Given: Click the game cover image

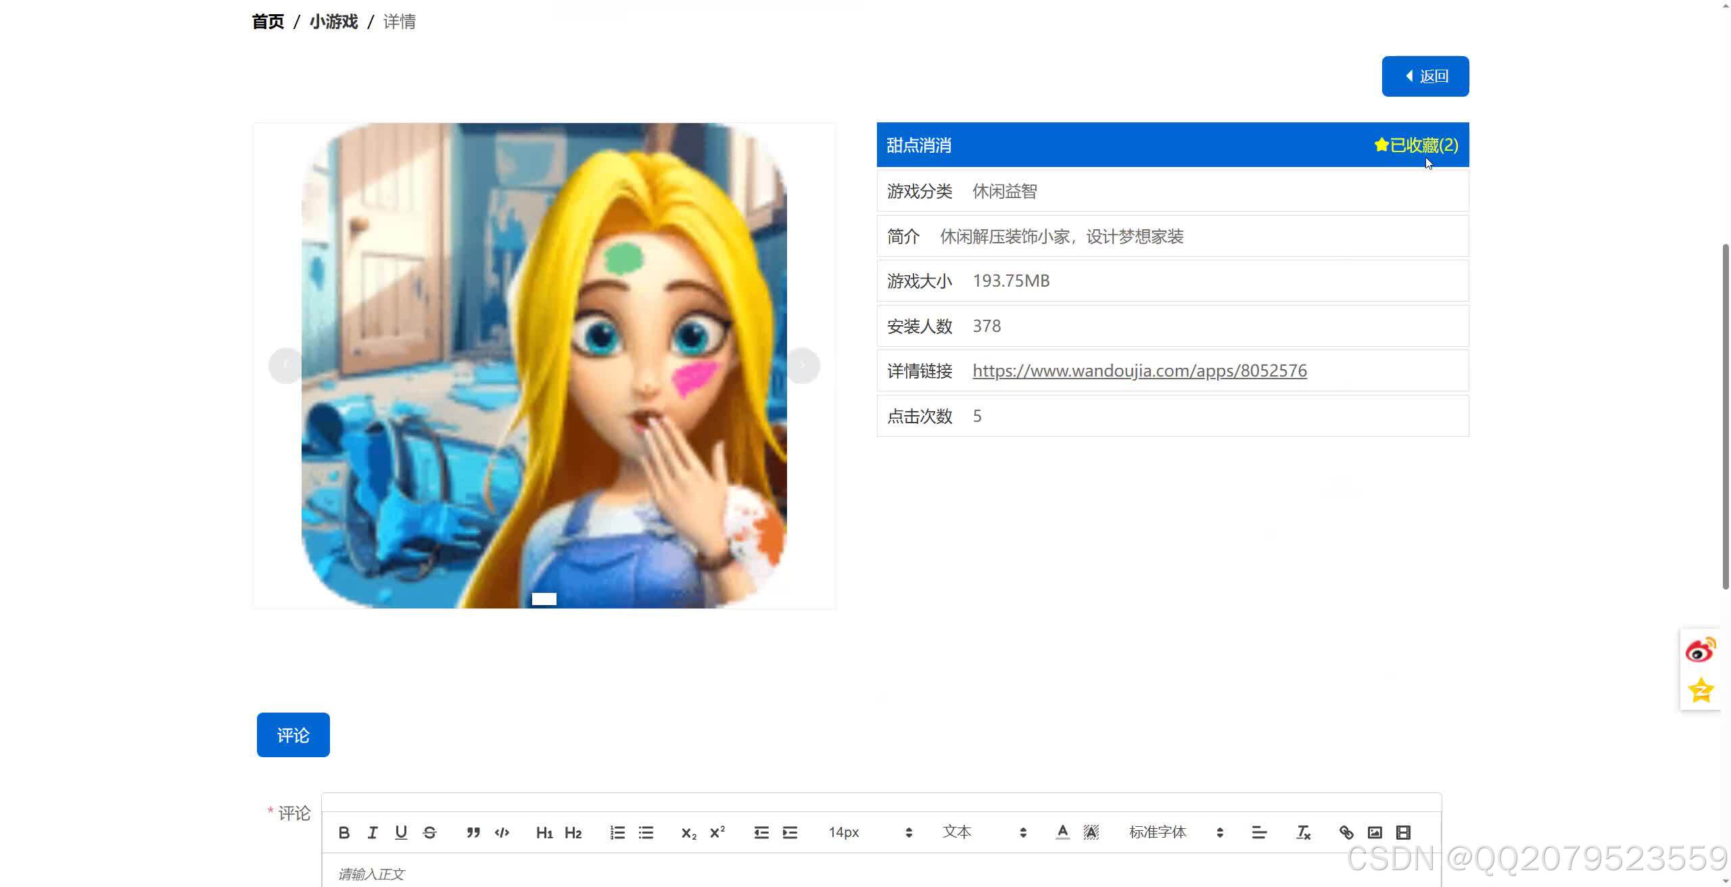Looking at the screenshot, I should 544,366.
